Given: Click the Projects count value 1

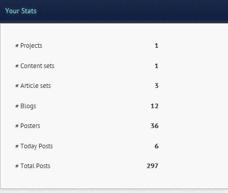Looking at the screenshot, I should (x=156, y=46).
